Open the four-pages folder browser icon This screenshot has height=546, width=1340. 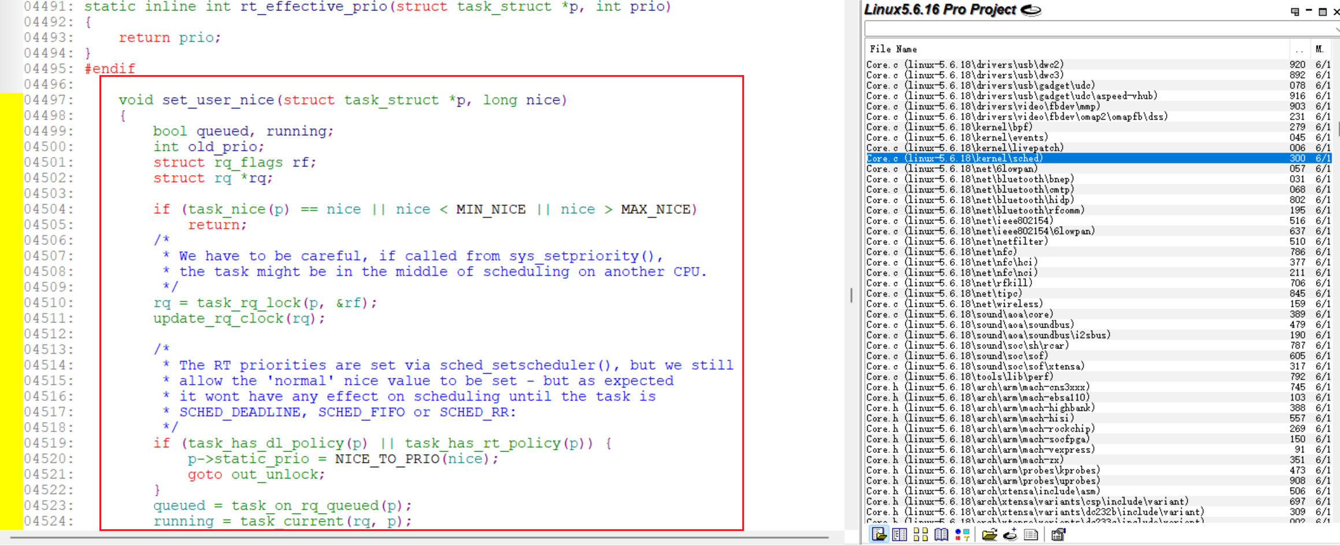(x=920, y=534)
